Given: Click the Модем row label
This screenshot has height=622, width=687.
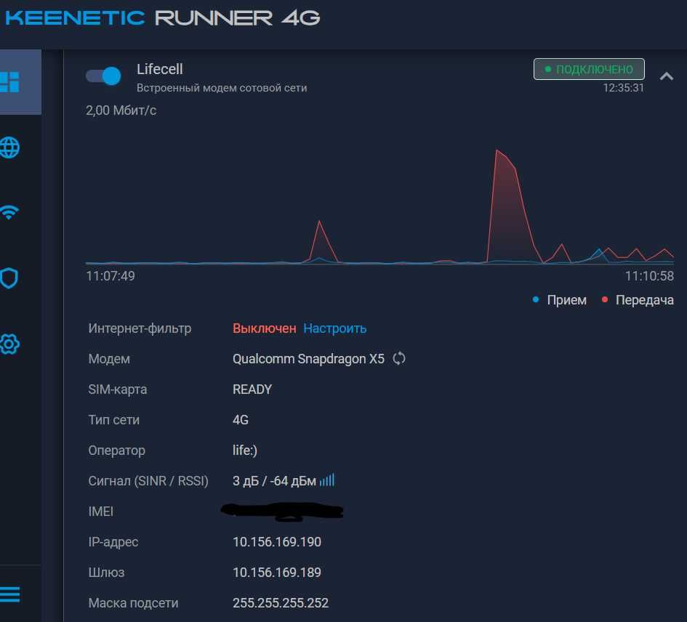Looking at the screenshot, I should coord(109,359).
